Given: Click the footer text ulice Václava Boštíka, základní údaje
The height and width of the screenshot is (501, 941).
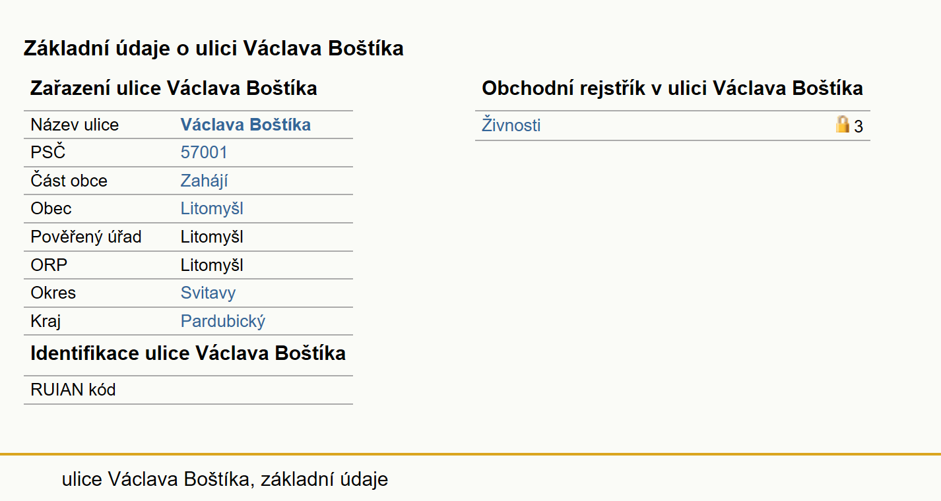Looking at the screenshot, I should click(225, 479).
